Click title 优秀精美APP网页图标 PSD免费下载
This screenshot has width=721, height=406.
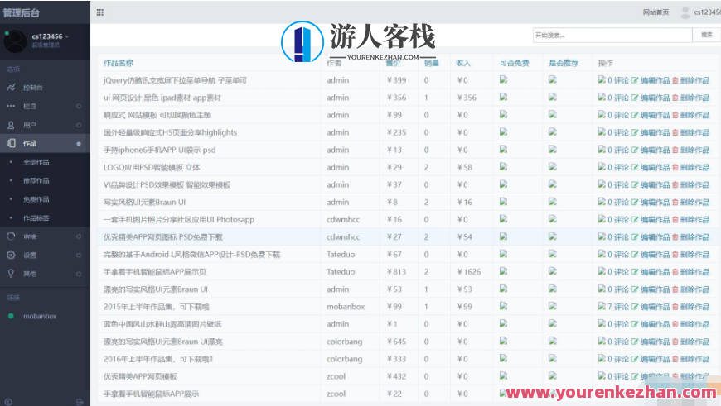(x=162, y=237)
